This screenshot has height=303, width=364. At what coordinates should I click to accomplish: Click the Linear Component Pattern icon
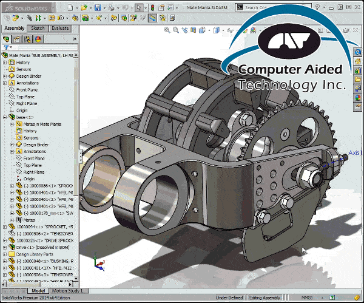pos(38,18)
